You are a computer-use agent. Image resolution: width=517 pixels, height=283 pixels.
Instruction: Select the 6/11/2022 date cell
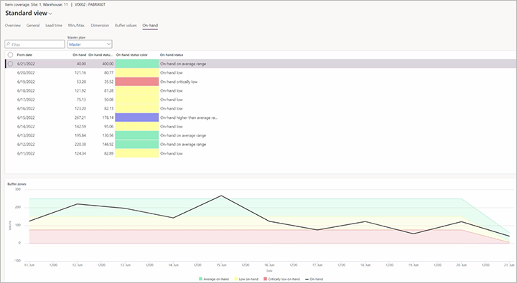(x=26, y=153)
